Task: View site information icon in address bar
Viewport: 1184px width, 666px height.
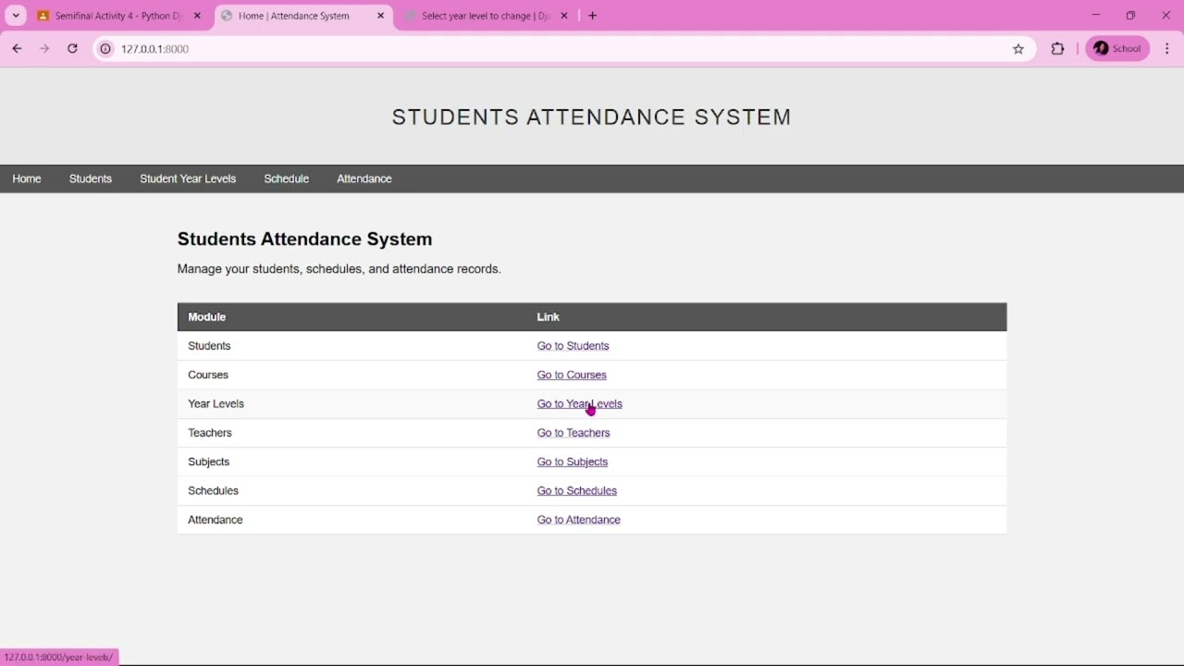Action: point(105,49)
